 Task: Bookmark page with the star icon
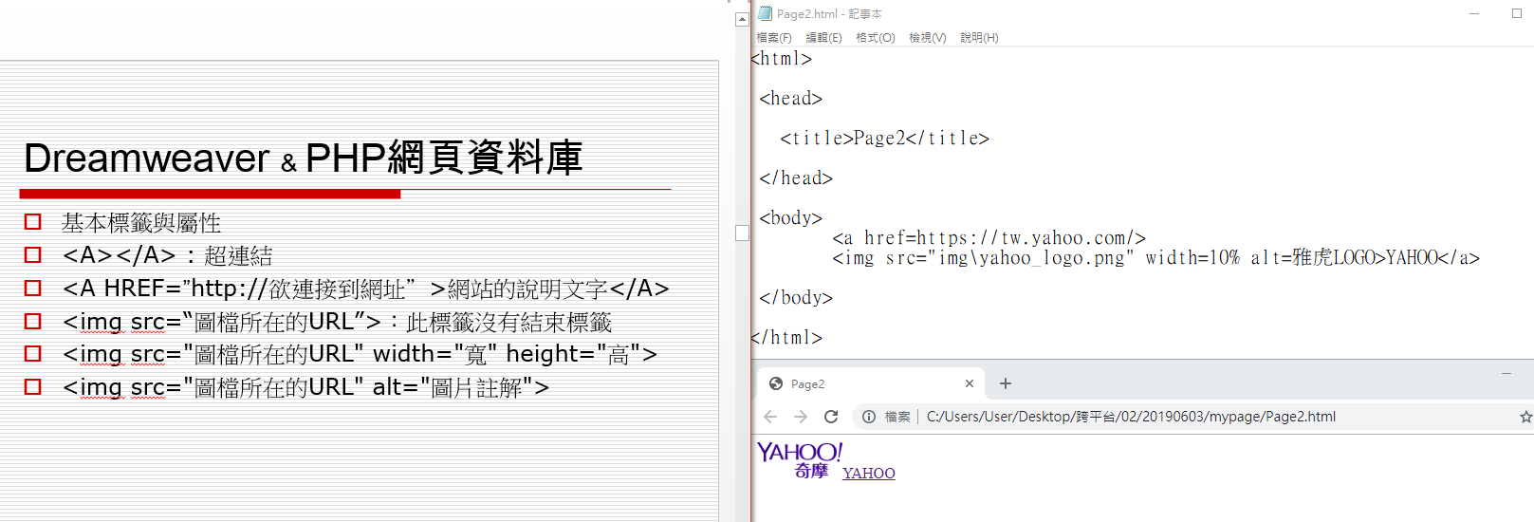pyautogui.click(x=1525, y=417)
